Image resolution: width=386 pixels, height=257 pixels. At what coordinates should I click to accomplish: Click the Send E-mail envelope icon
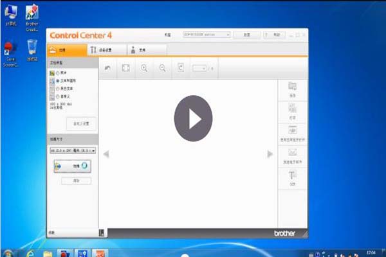pos(292,155)
